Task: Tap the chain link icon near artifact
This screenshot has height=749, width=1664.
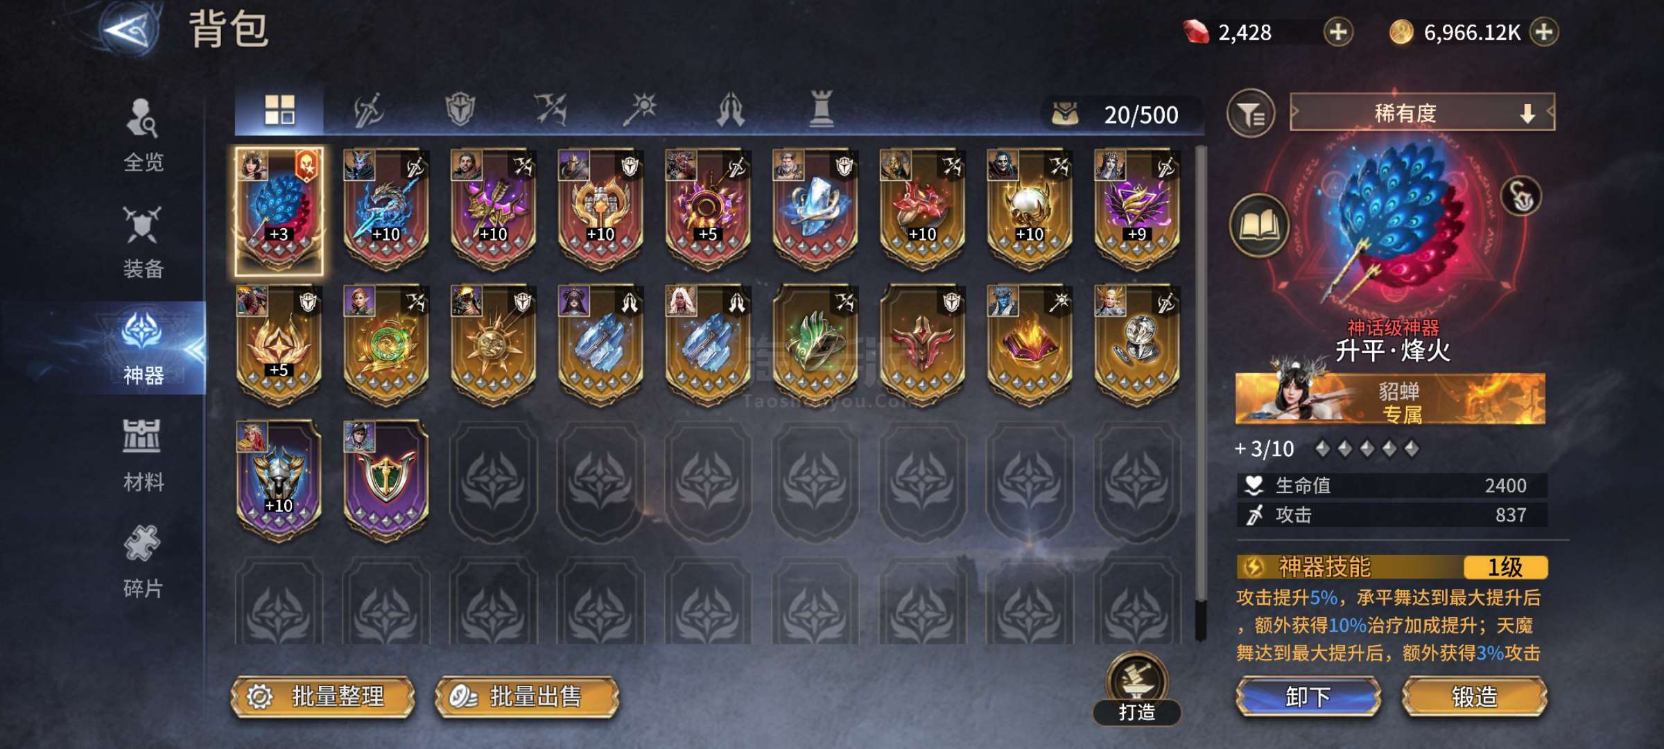Action: pyautogui.click(x=1521, y=196)
